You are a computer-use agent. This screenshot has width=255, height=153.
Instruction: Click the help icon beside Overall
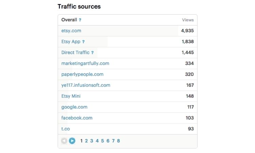(x=80, y=20)
